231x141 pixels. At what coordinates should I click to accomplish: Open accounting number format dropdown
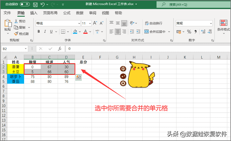coord(183,32)
